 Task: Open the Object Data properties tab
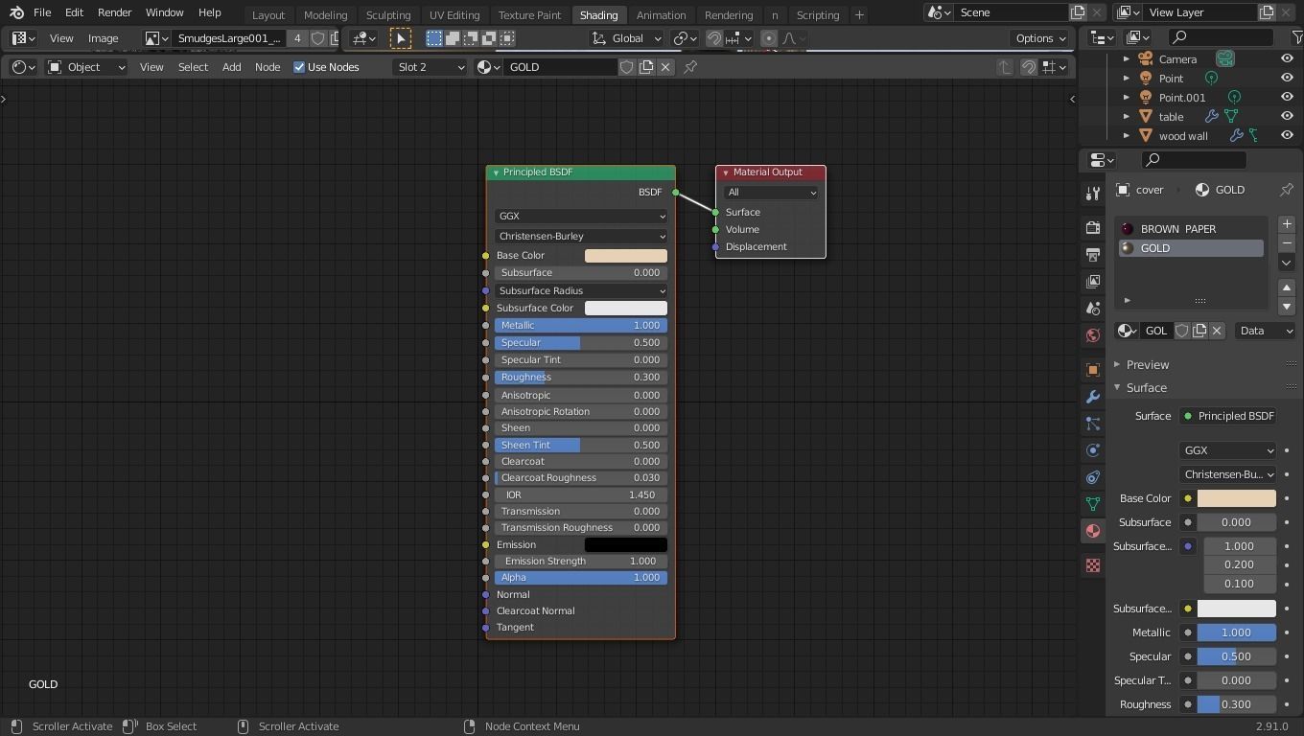pyautogui.click(x=1092, y=504)
